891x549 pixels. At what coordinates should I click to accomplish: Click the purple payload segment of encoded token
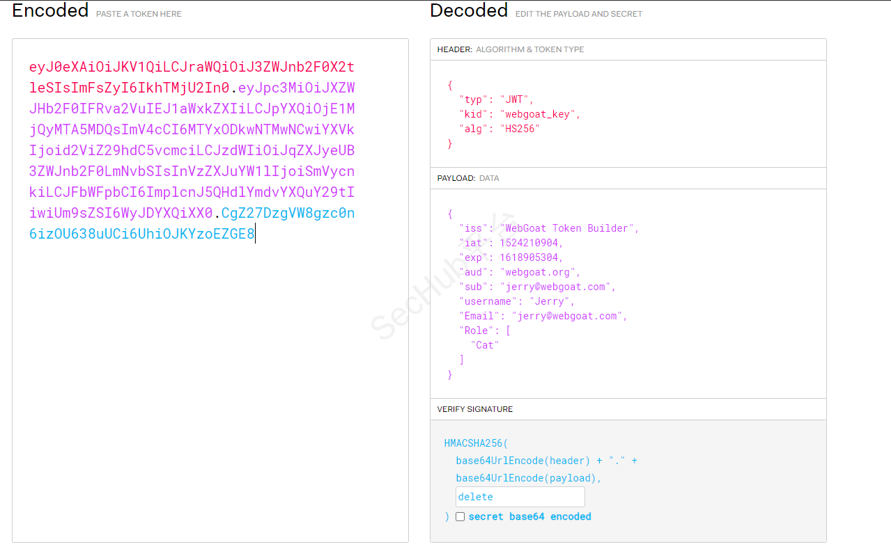192,150
